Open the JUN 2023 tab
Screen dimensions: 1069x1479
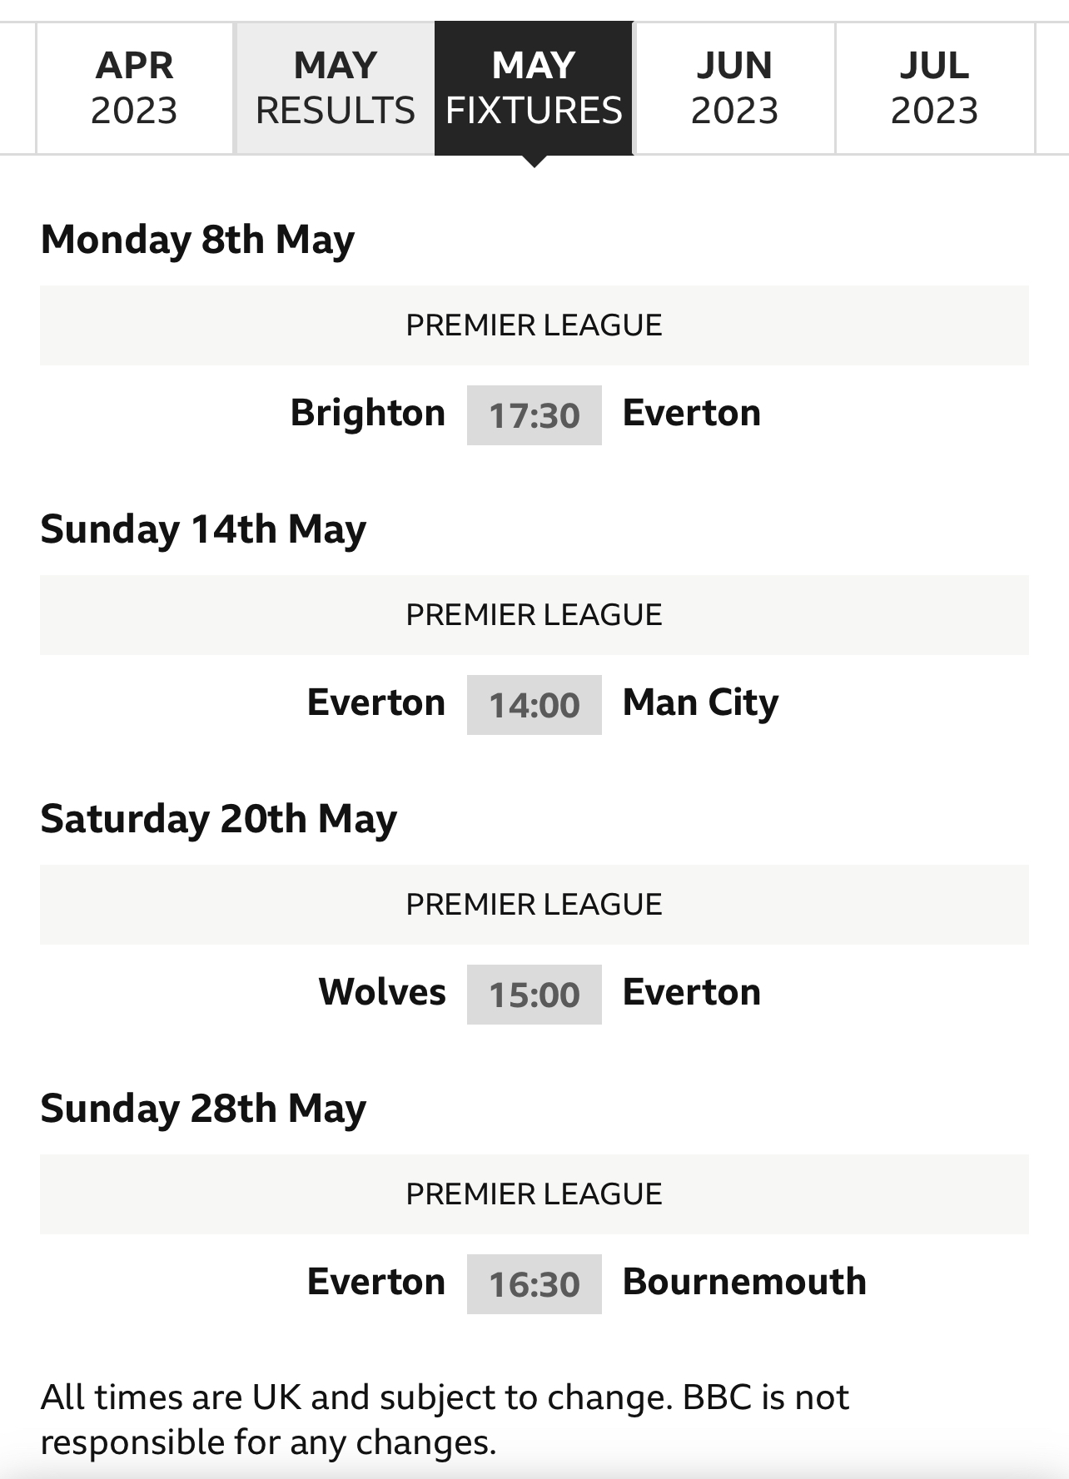(x=734, y=88)
